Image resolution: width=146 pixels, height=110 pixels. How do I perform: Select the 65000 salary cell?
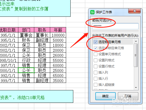58,75
